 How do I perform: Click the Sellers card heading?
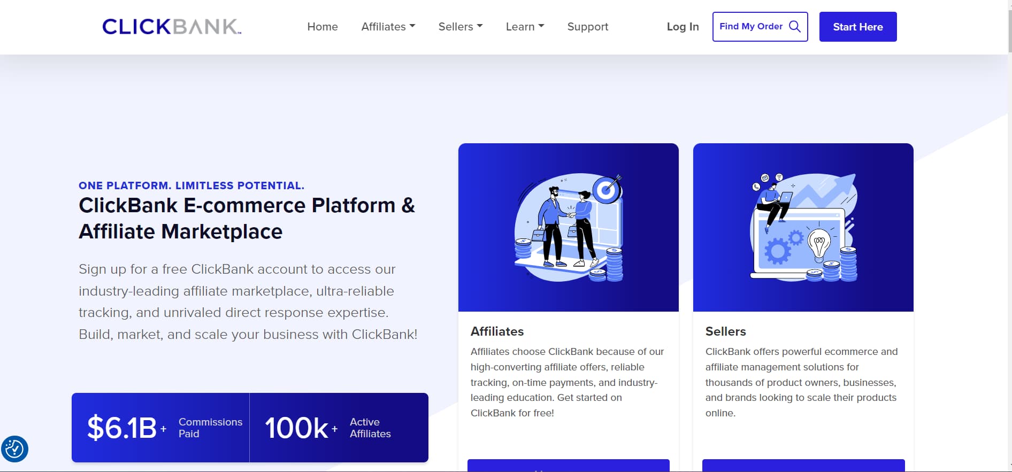pos(725,331)
